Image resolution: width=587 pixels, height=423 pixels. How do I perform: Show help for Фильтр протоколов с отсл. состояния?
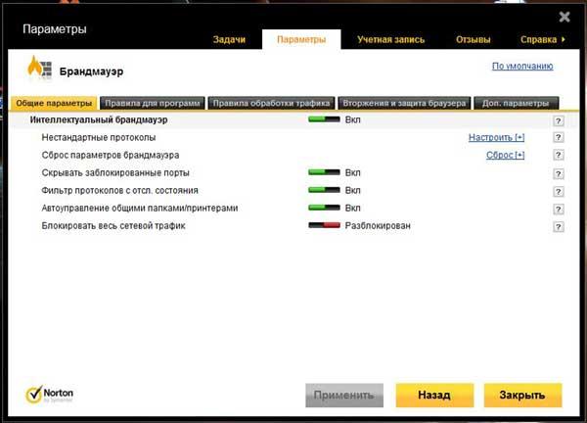click(559, 192)
